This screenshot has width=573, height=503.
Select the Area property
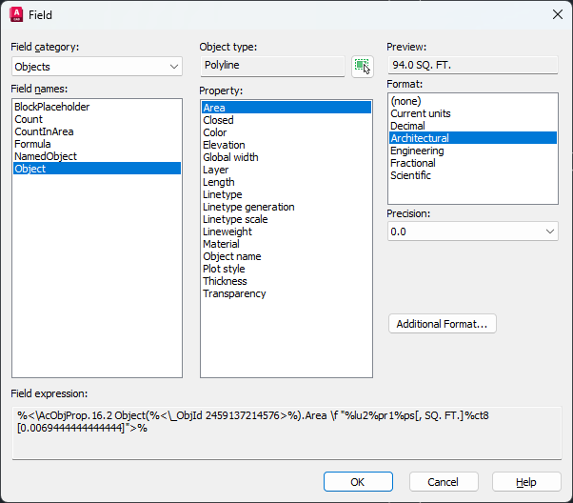tap(286, 108)
